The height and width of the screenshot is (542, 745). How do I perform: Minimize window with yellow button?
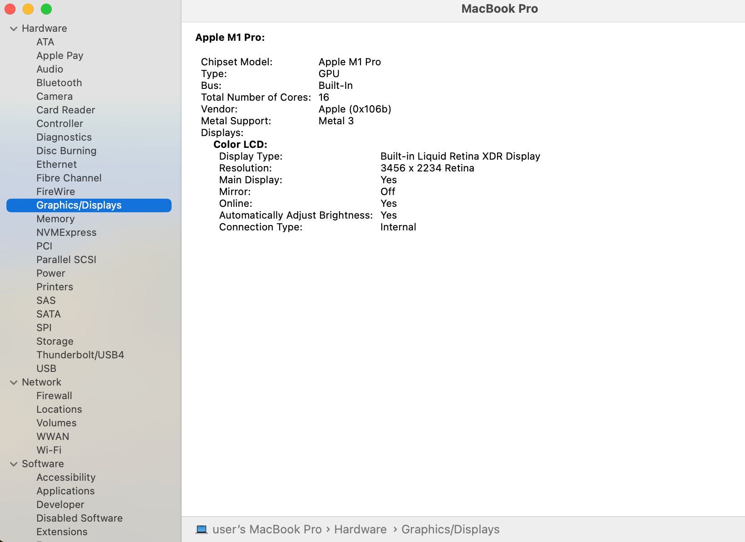pos(28,9)
